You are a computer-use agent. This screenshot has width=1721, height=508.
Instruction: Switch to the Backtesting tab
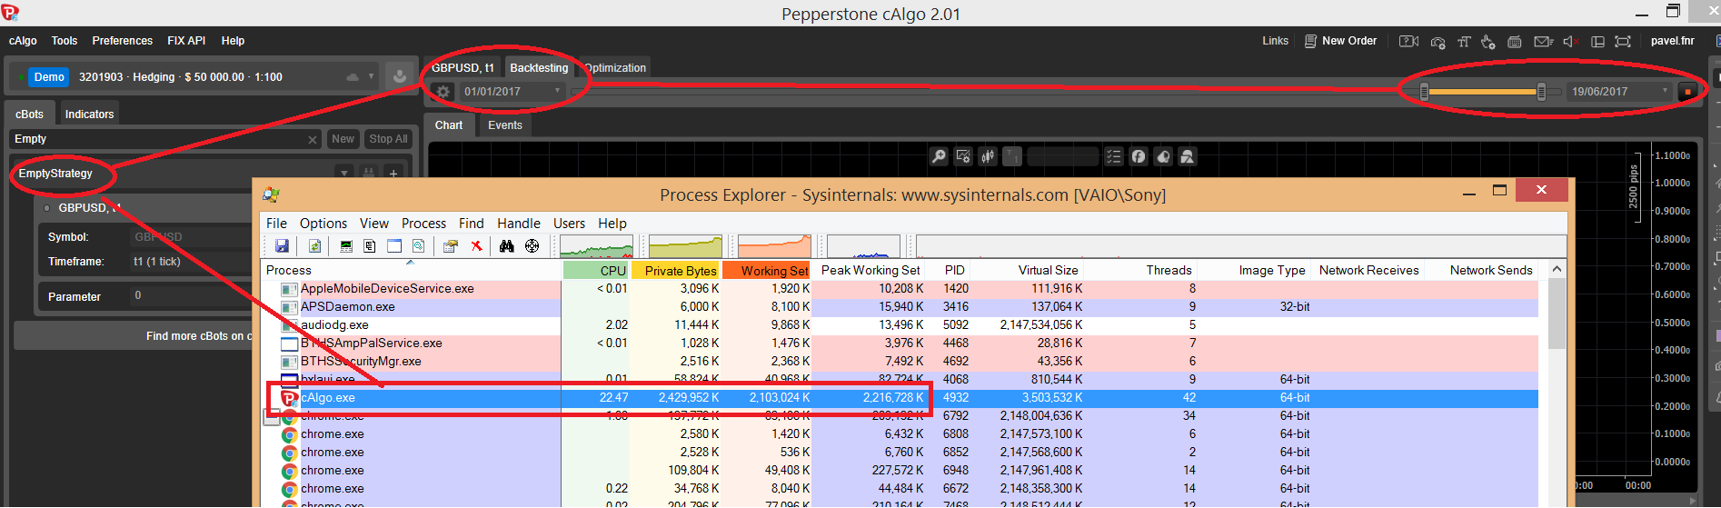pos(539,68)
